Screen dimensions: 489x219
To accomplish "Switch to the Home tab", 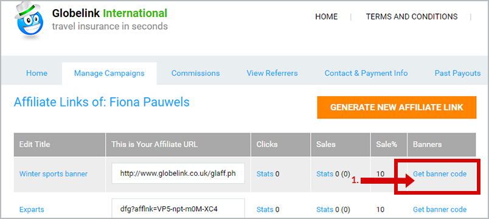I will tap(37, 74).
